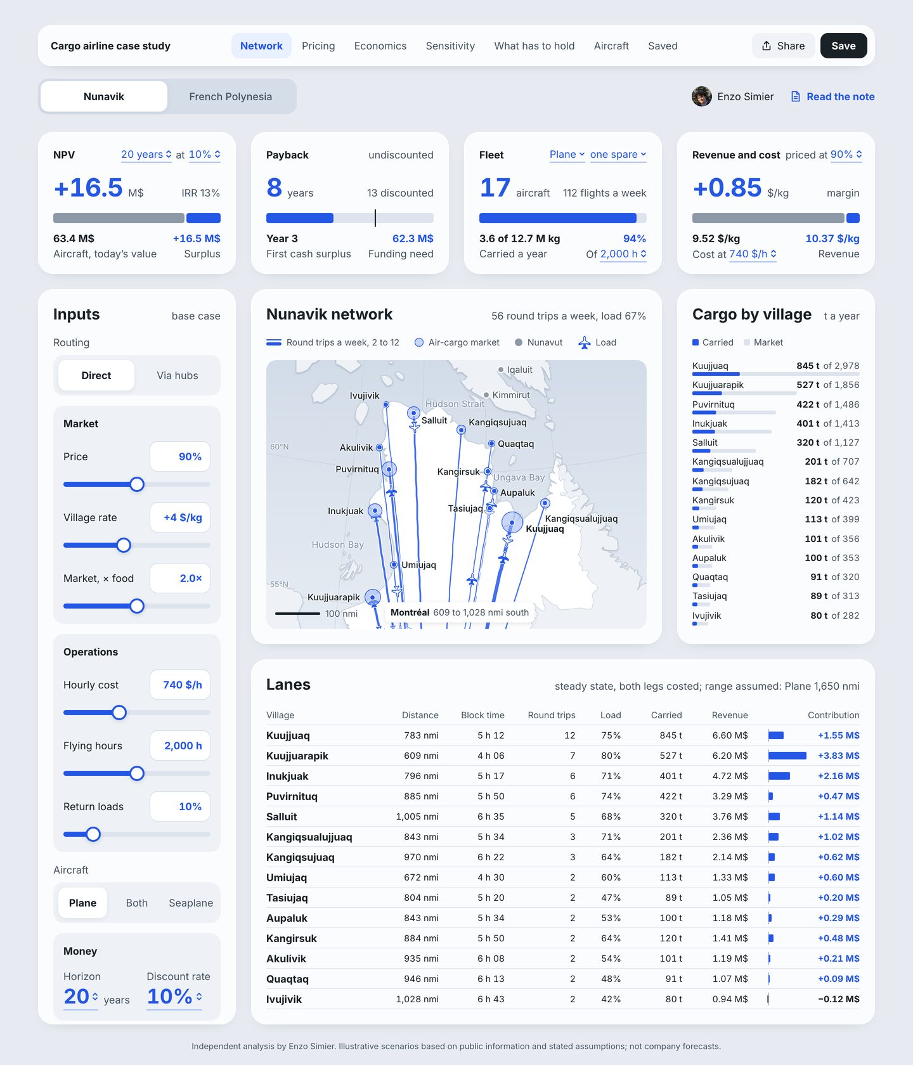The image size is (913, 1065).
Task: Open the Cost at 740 $/h selector
Action: [753, 254]
